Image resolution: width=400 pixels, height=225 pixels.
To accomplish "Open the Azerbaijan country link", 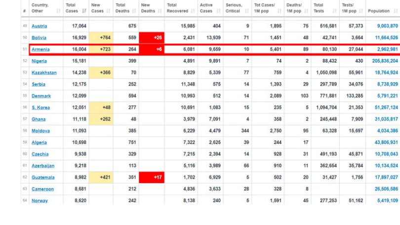I will (43, 166).
